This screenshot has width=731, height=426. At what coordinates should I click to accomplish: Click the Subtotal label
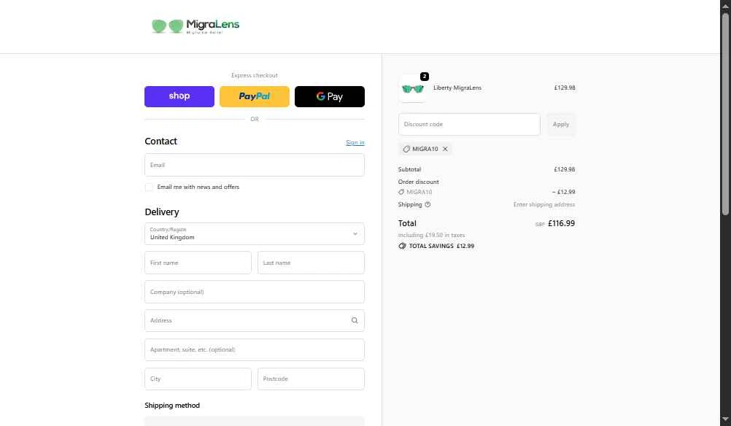(409, 169)
